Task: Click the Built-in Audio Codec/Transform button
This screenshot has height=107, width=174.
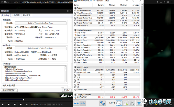Action: (x=41, y=48)
